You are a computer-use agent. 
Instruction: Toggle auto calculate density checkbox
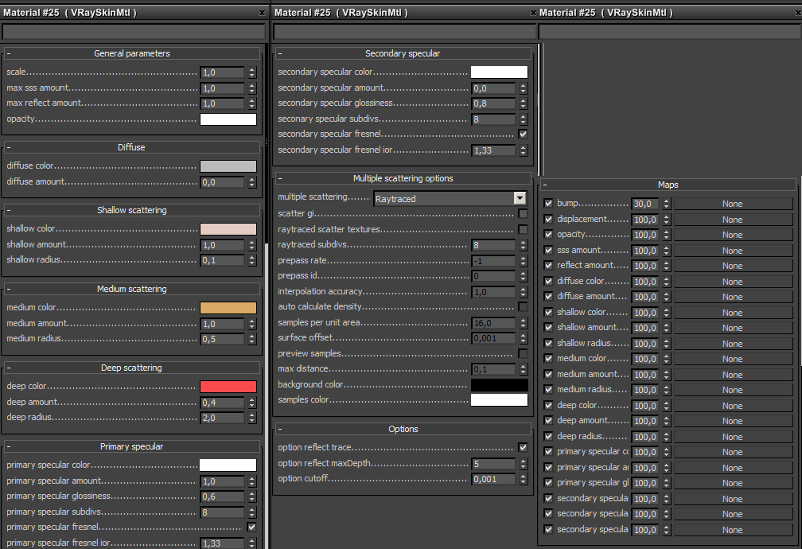point(523,306)
